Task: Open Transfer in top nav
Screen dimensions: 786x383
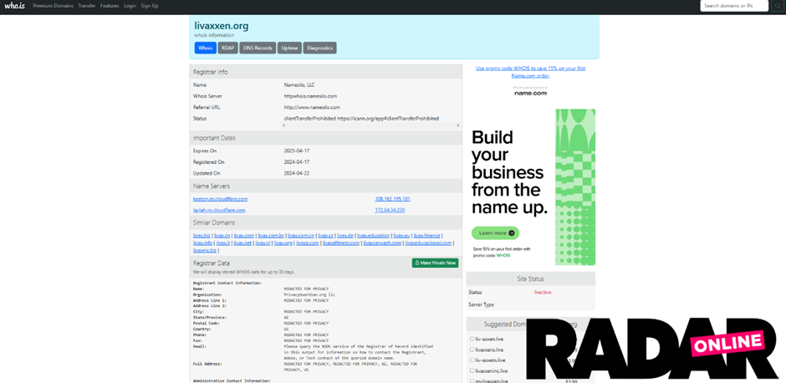Action: (87, 6)
